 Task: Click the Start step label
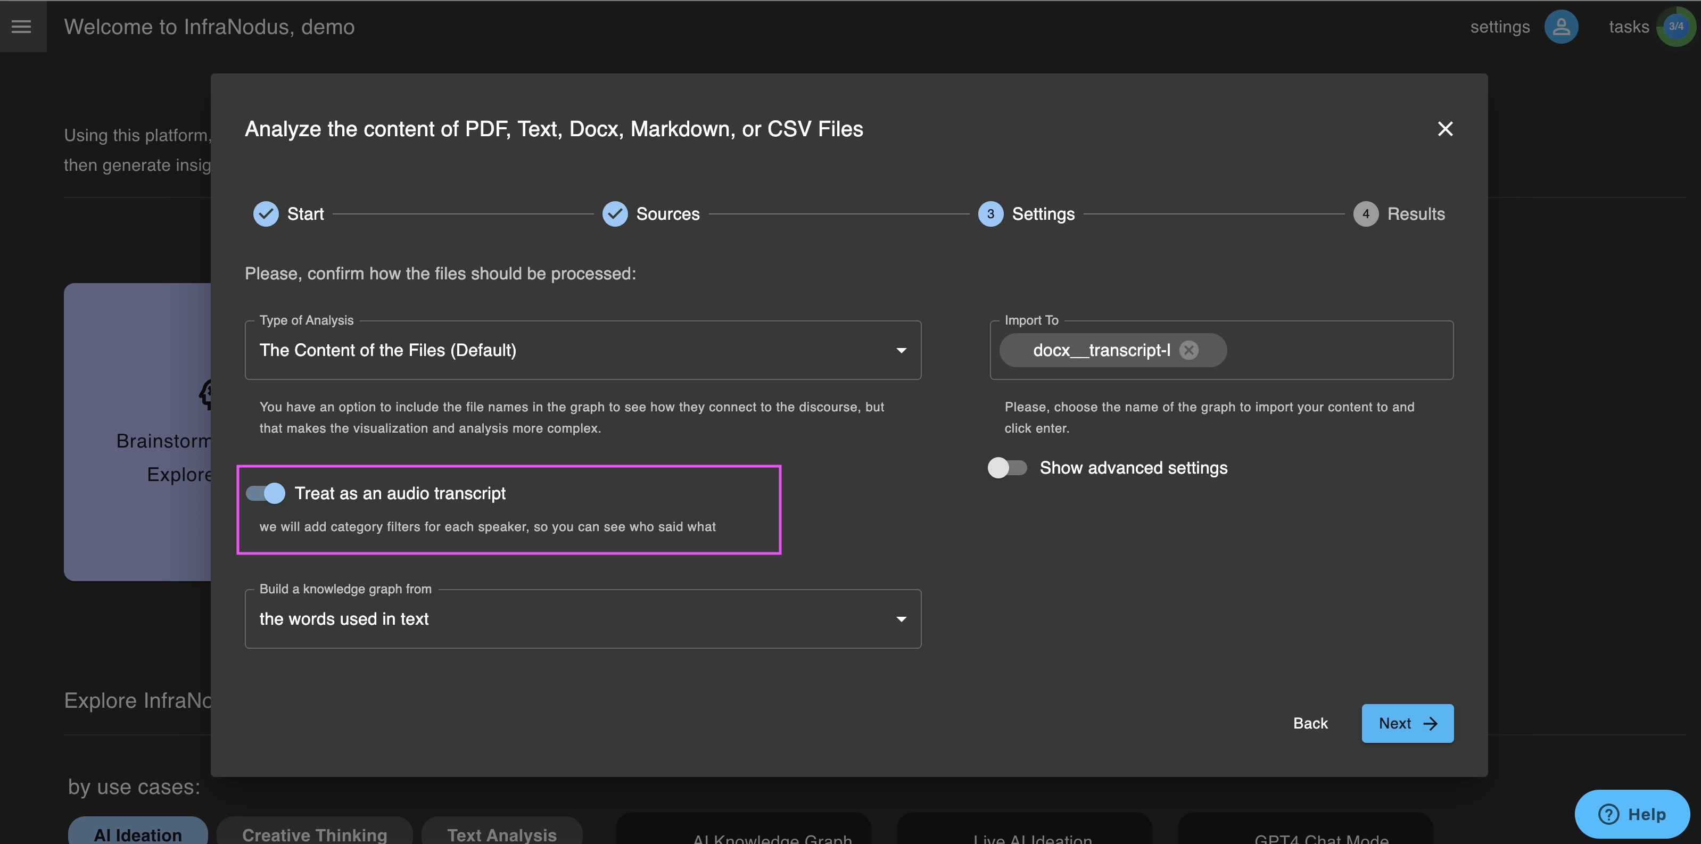click(x=305, y=214)
